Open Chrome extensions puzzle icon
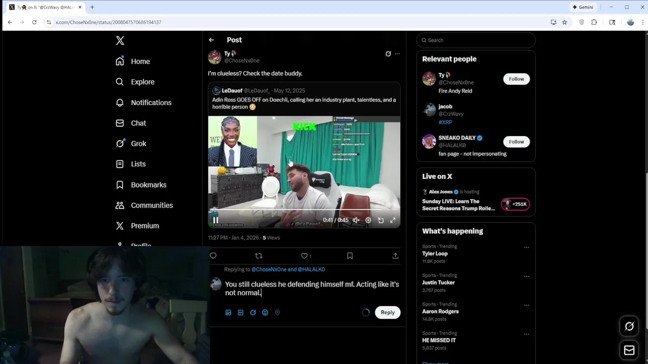This screenshot has height=364, width=648. [x=594, y=22]
